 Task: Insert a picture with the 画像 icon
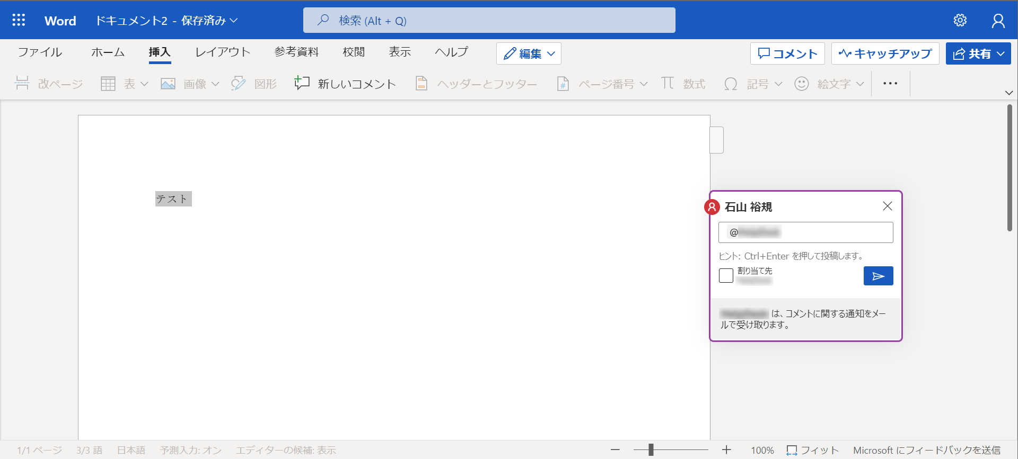coord(168,84)
